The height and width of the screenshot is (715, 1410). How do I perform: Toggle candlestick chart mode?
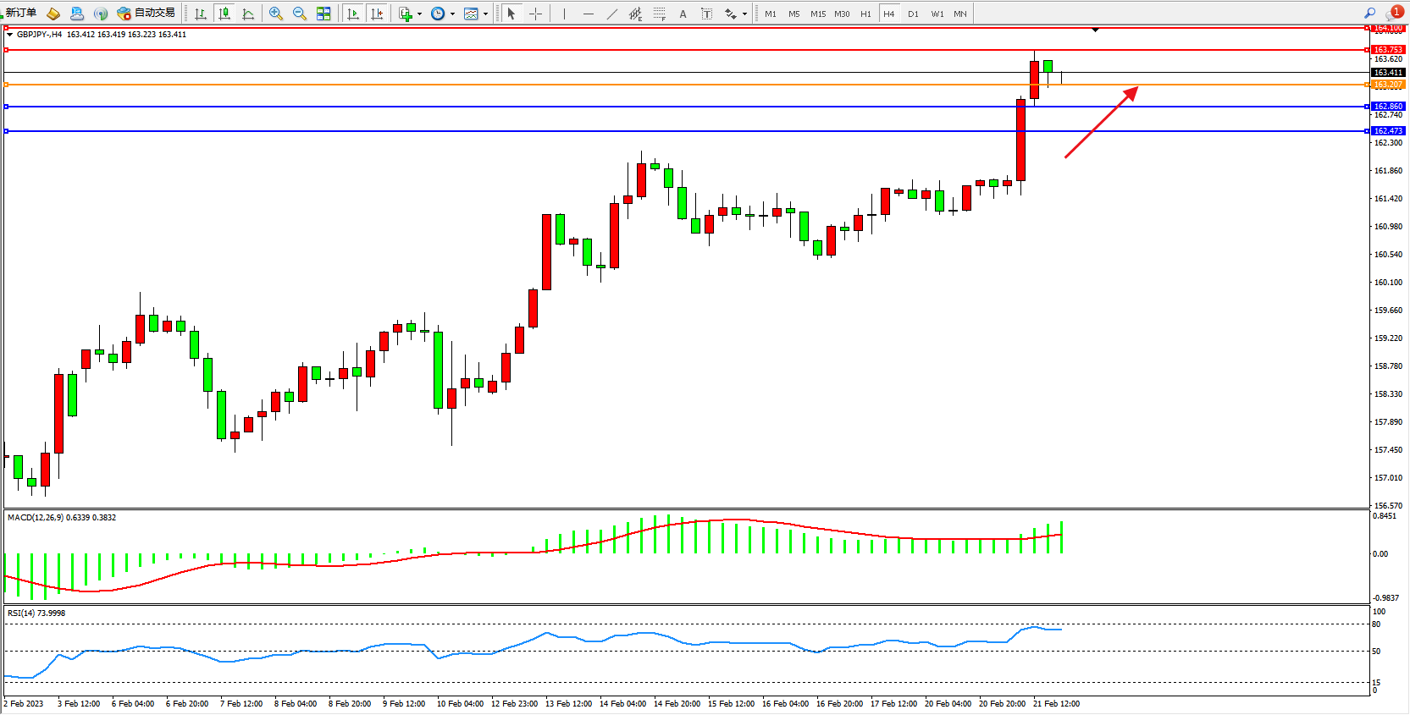click(x=224, y=14)
